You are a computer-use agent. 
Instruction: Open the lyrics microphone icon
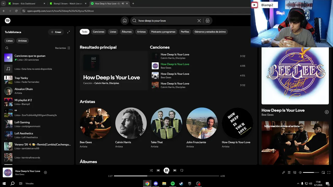click(284, 172)
